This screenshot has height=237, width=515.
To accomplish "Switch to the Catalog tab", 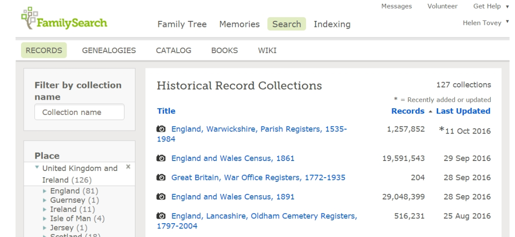I will 174,50.
